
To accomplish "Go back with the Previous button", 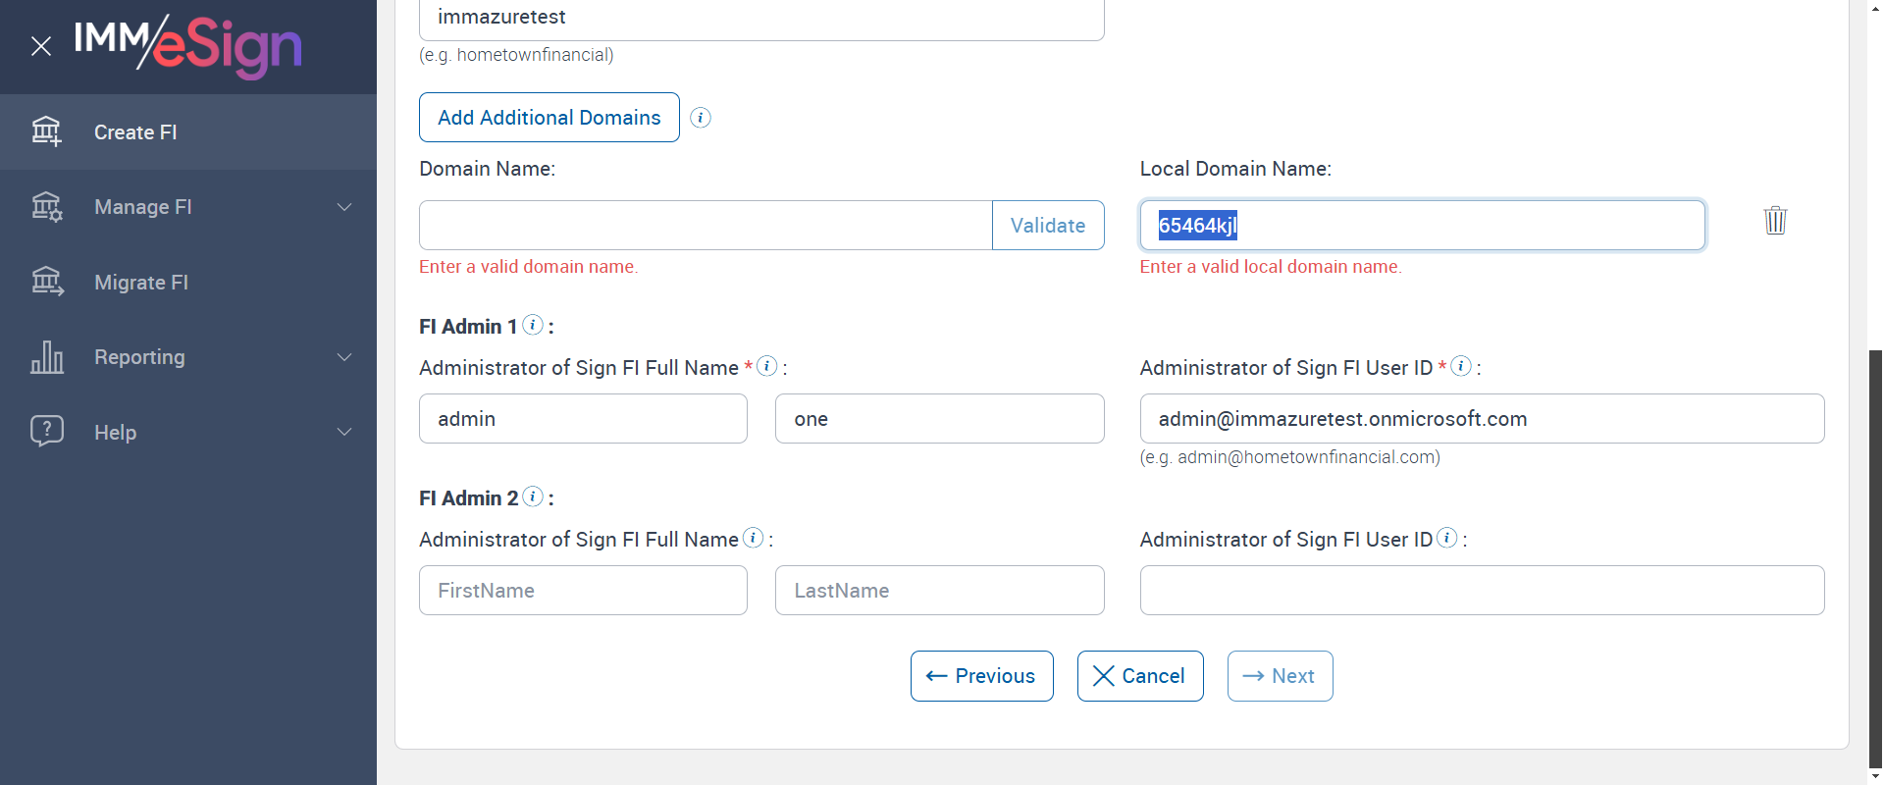I will [981, 676].
